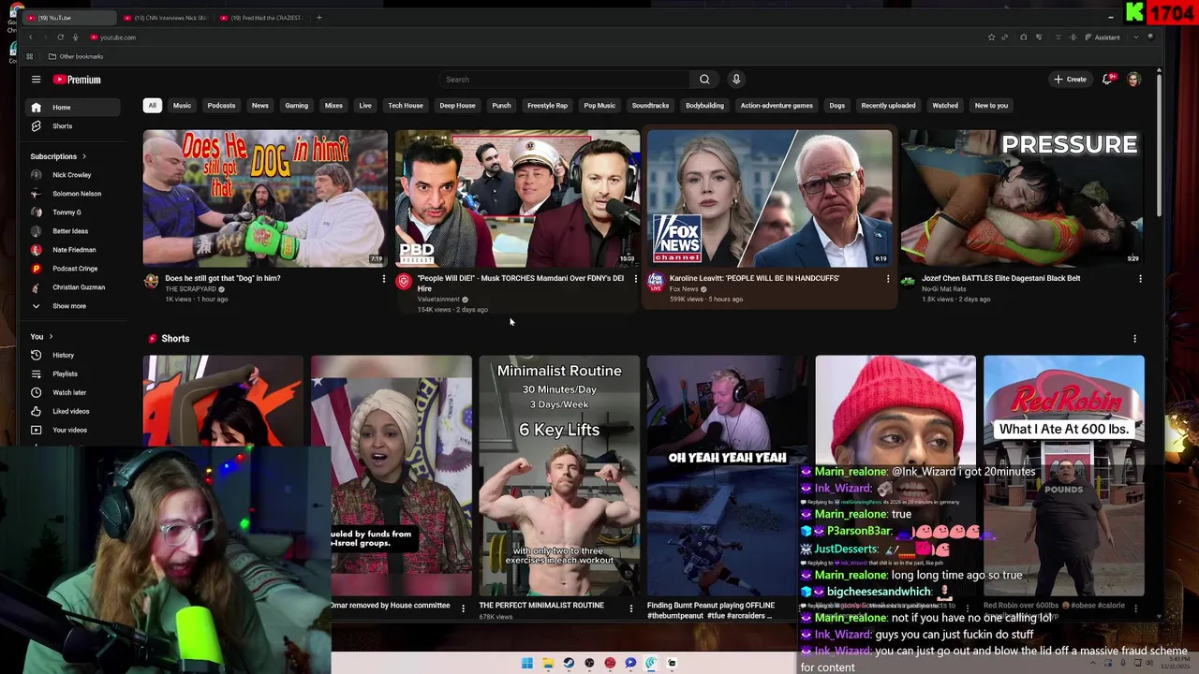Select the New to you chip

991,106
